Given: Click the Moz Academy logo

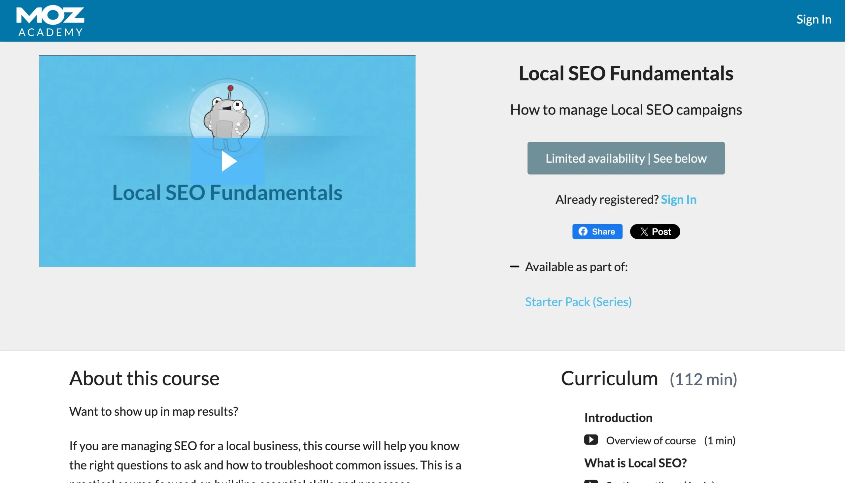Looking at the screenshot, I should pos(50,21).
